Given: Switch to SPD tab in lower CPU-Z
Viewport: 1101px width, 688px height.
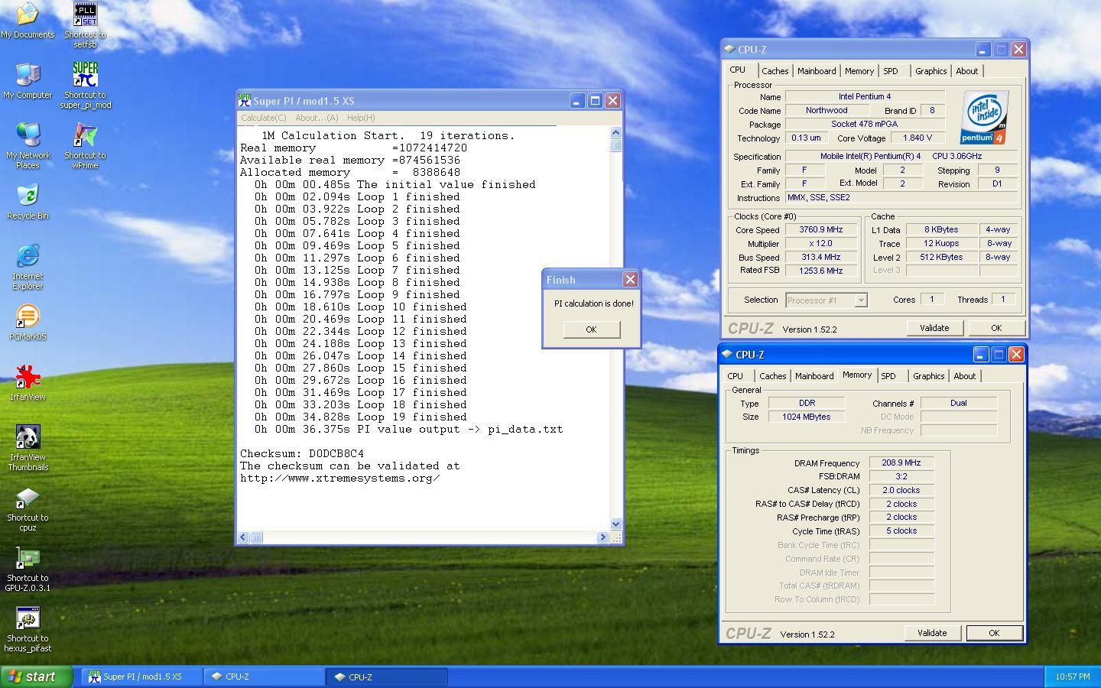Looking at the screenshot, I should pyautogui.click(x=888, y=376).
